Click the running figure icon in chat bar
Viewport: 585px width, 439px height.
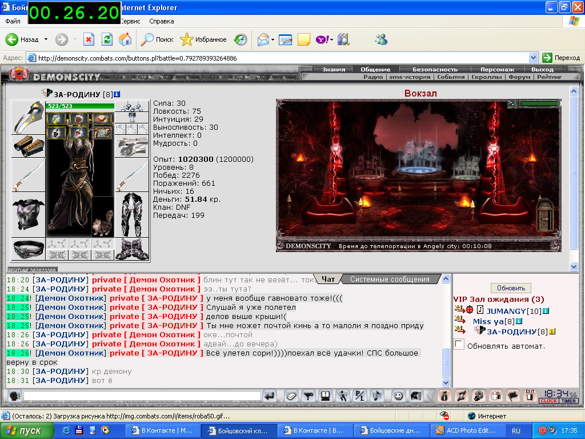click(x=343, y=396)
